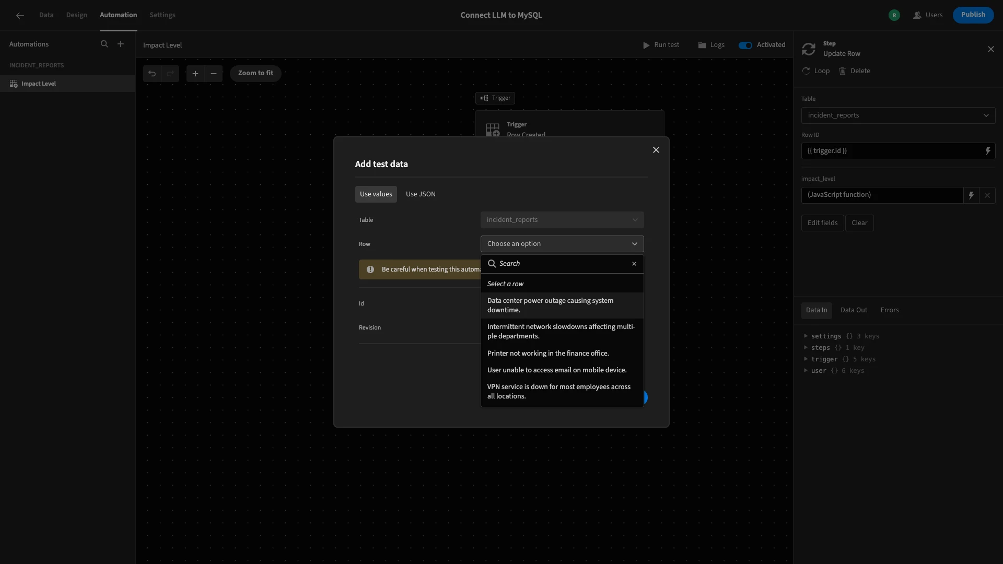Select the Use values tab
The image size is (1003, 564).
pyautogui.click(x=376, y=194)
